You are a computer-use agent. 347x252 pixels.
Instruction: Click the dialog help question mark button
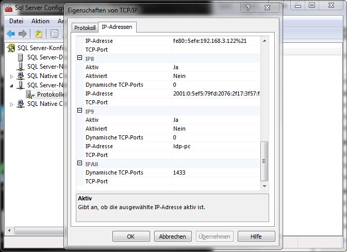point(250,9)
